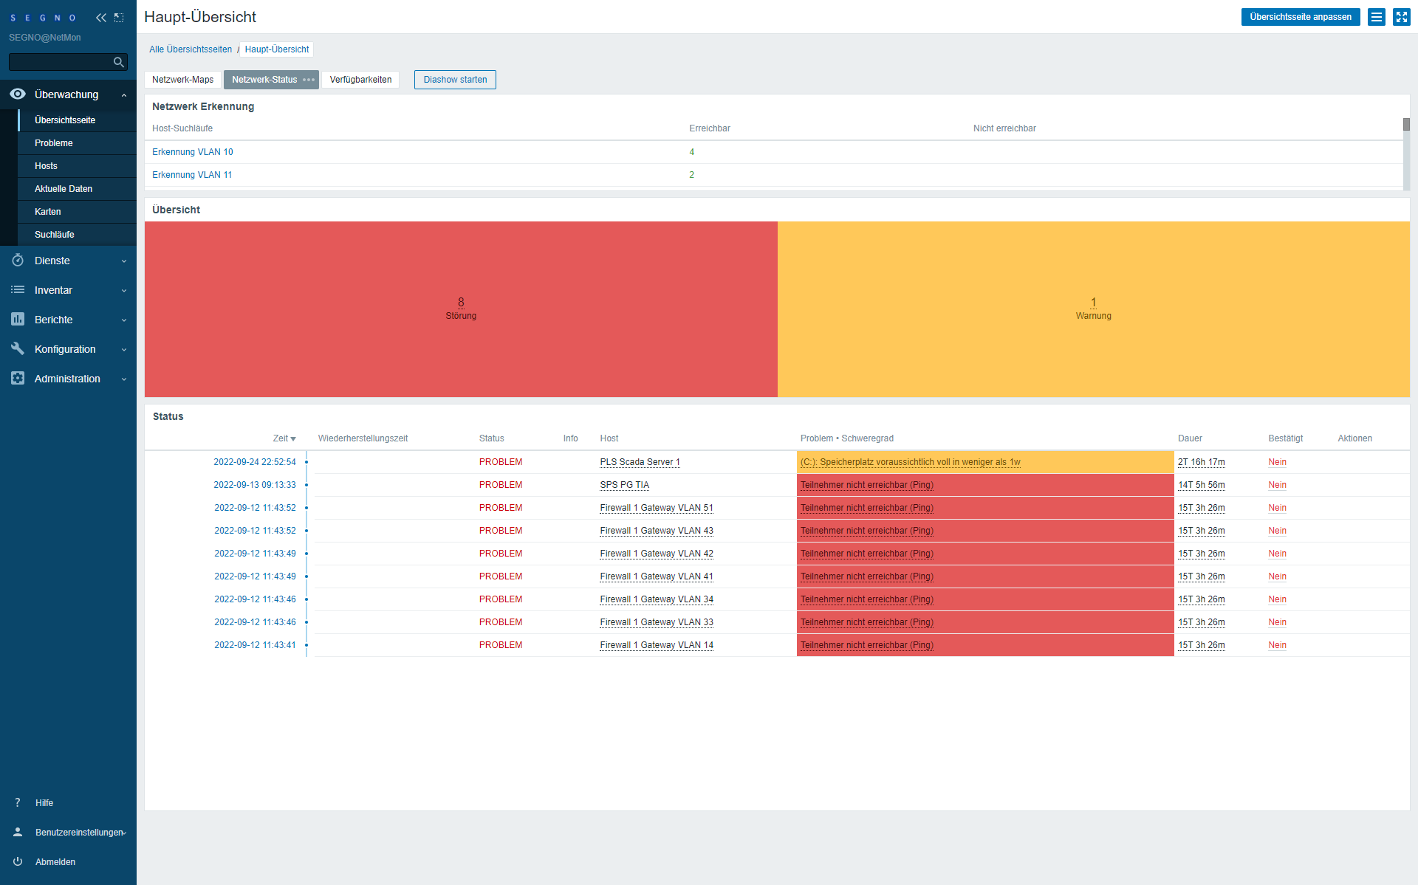
Task: Click the Abmelden power icon
Action: click(x=18, y=861)
